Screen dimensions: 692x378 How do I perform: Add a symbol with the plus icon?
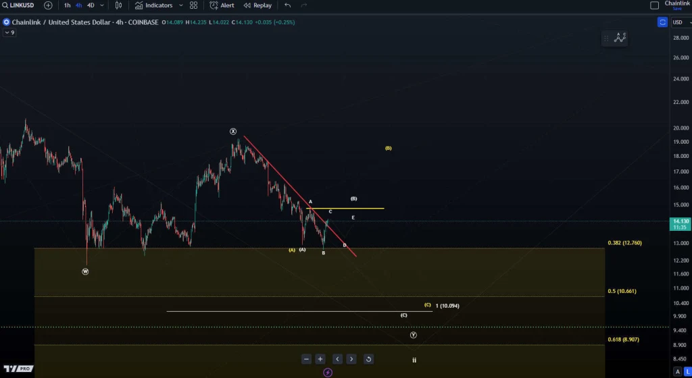pyautogui.click(x=48, y=5)
